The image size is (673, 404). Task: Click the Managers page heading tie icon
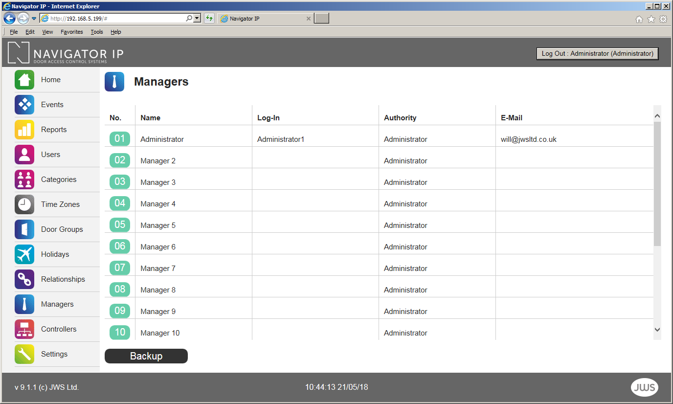pos(114,82)
